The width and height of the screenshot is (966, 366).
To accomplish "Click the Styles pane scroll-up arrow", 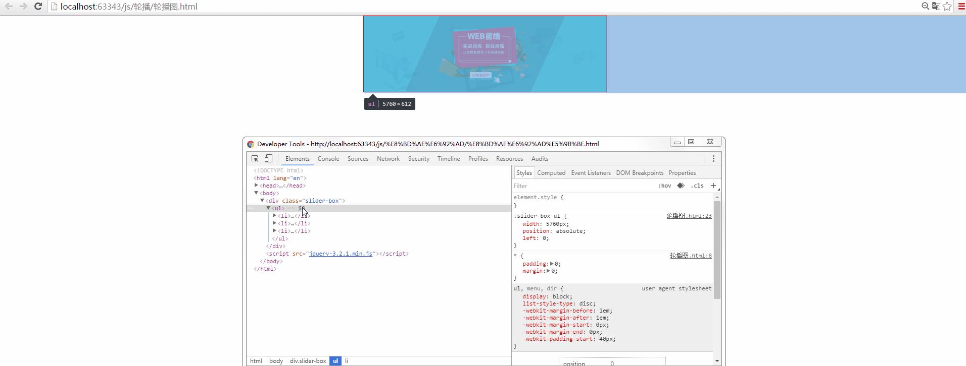I will click(717, 197).
